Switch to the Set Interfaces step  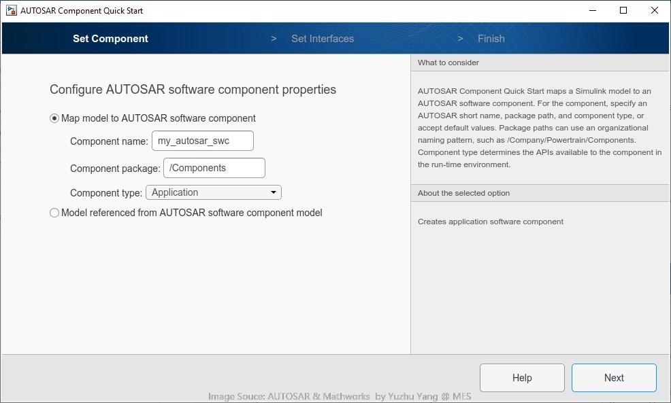coord(322,38)
